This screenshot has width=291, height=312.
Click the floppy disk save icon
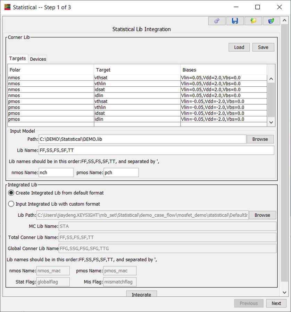tap(235, 21)
